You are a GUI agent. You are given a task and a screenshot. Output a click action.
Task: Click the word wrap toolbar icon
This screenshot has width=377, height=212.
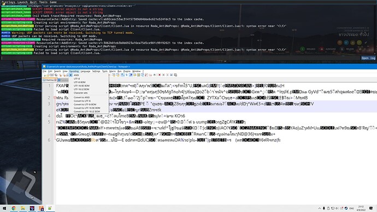click(131, 75)
